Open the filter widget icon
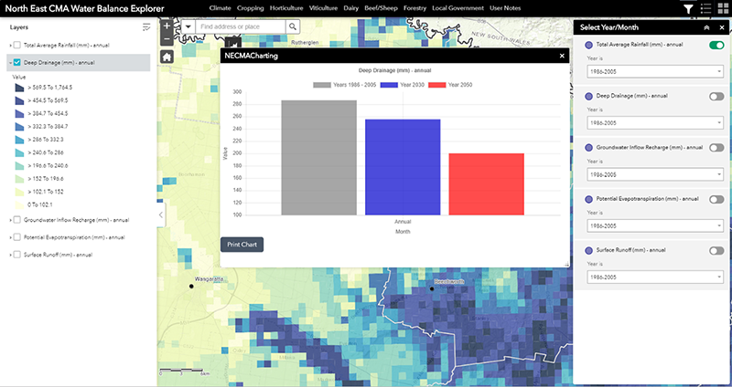 tap(688, 8)
